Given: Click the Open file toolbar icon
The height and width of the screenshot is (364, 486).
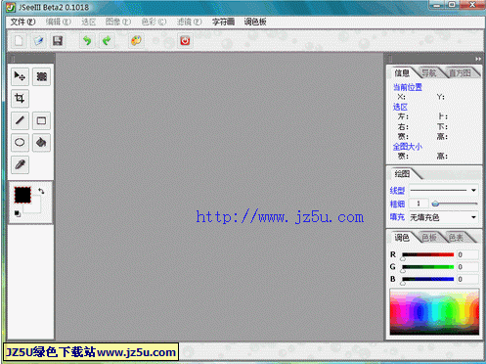Looking at the screenshot, I should (x=38, y=41).
